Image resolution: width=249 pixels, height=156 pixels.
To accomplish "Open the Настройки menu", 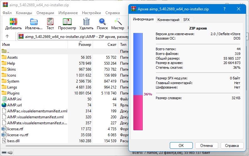I will click(91, 13).
